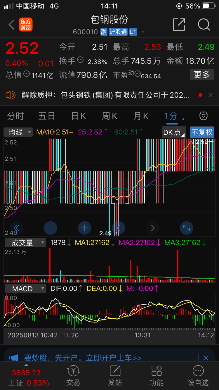This screenshot has height=390, width=219.
Task: Tap the 融 margin badge
Action: pyautogui.click(x=104, y=32)
